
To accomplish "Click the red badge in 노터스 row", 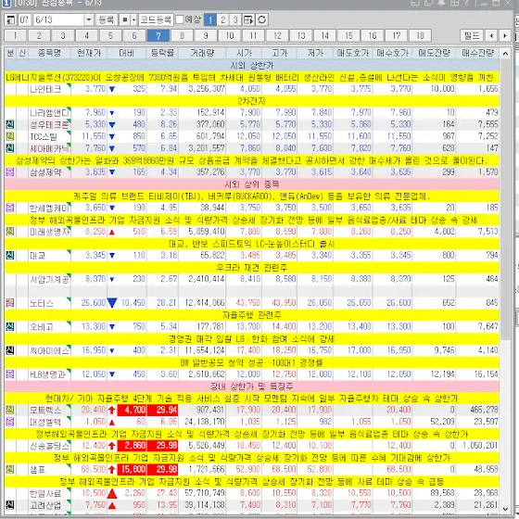I will [x=10, y=303].
